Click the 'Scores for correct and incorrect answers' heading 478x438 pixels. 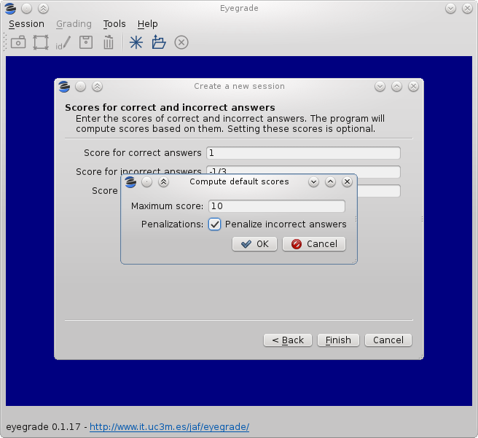coord(170,108)
